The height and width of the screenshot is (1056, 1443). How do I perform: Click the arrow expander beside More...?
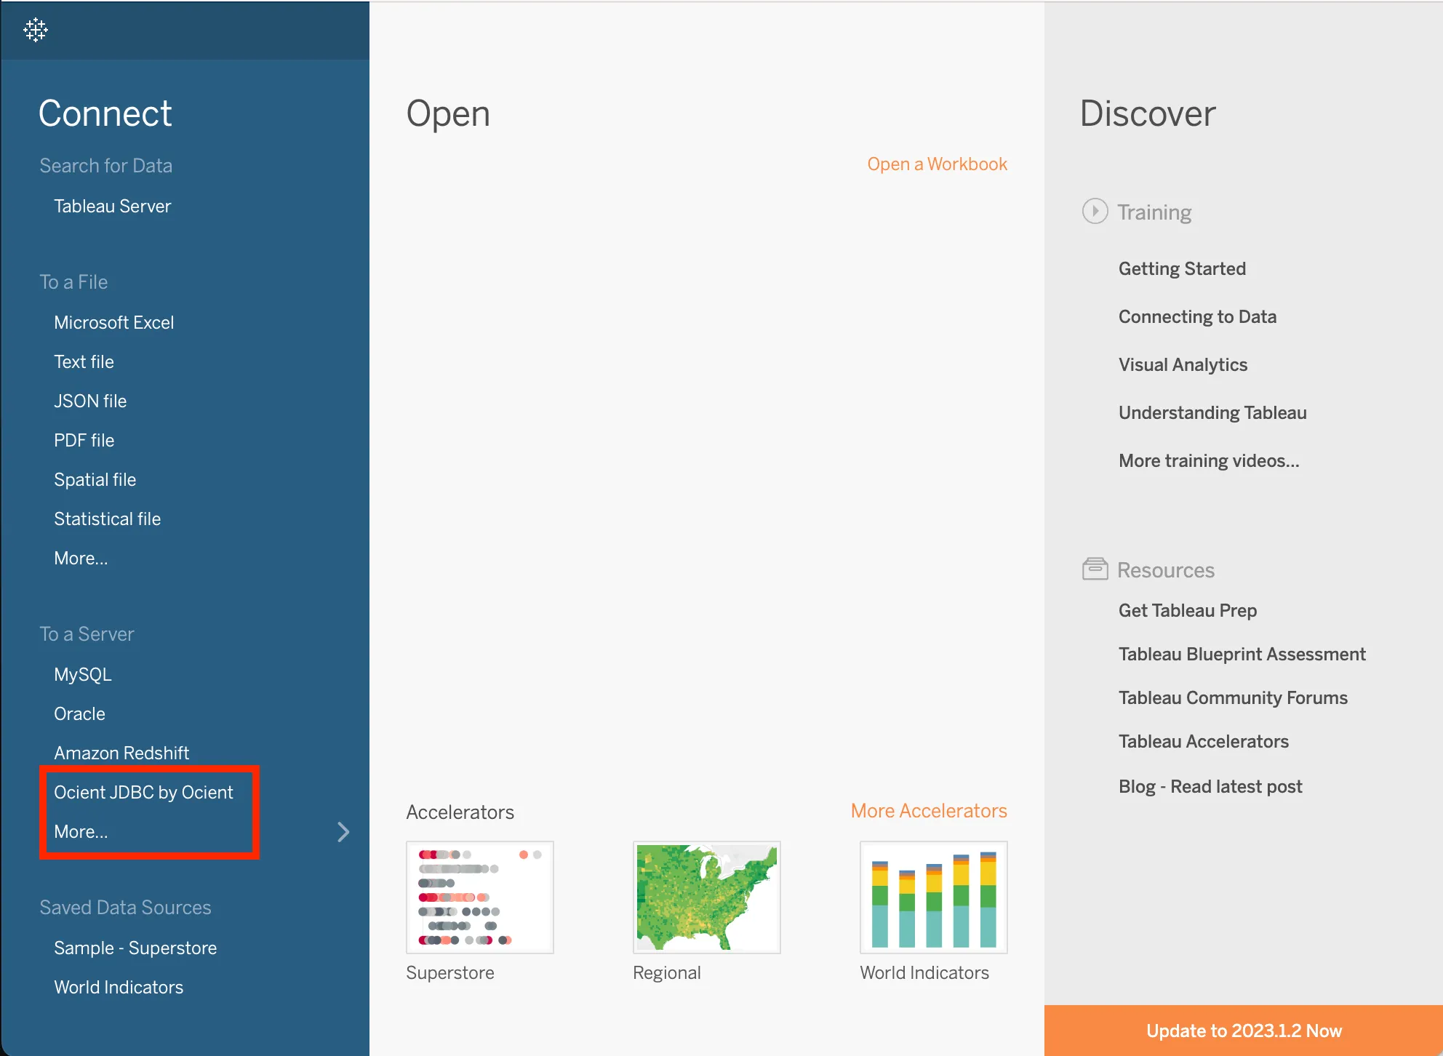click(343, 831)
